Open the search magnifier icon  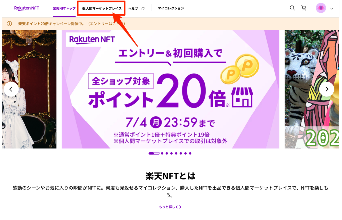(x=292, y=8)
